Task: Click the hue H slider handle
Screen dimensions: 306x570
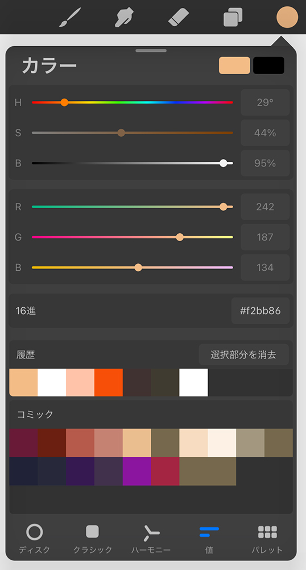Action: [x=64, y=103]
